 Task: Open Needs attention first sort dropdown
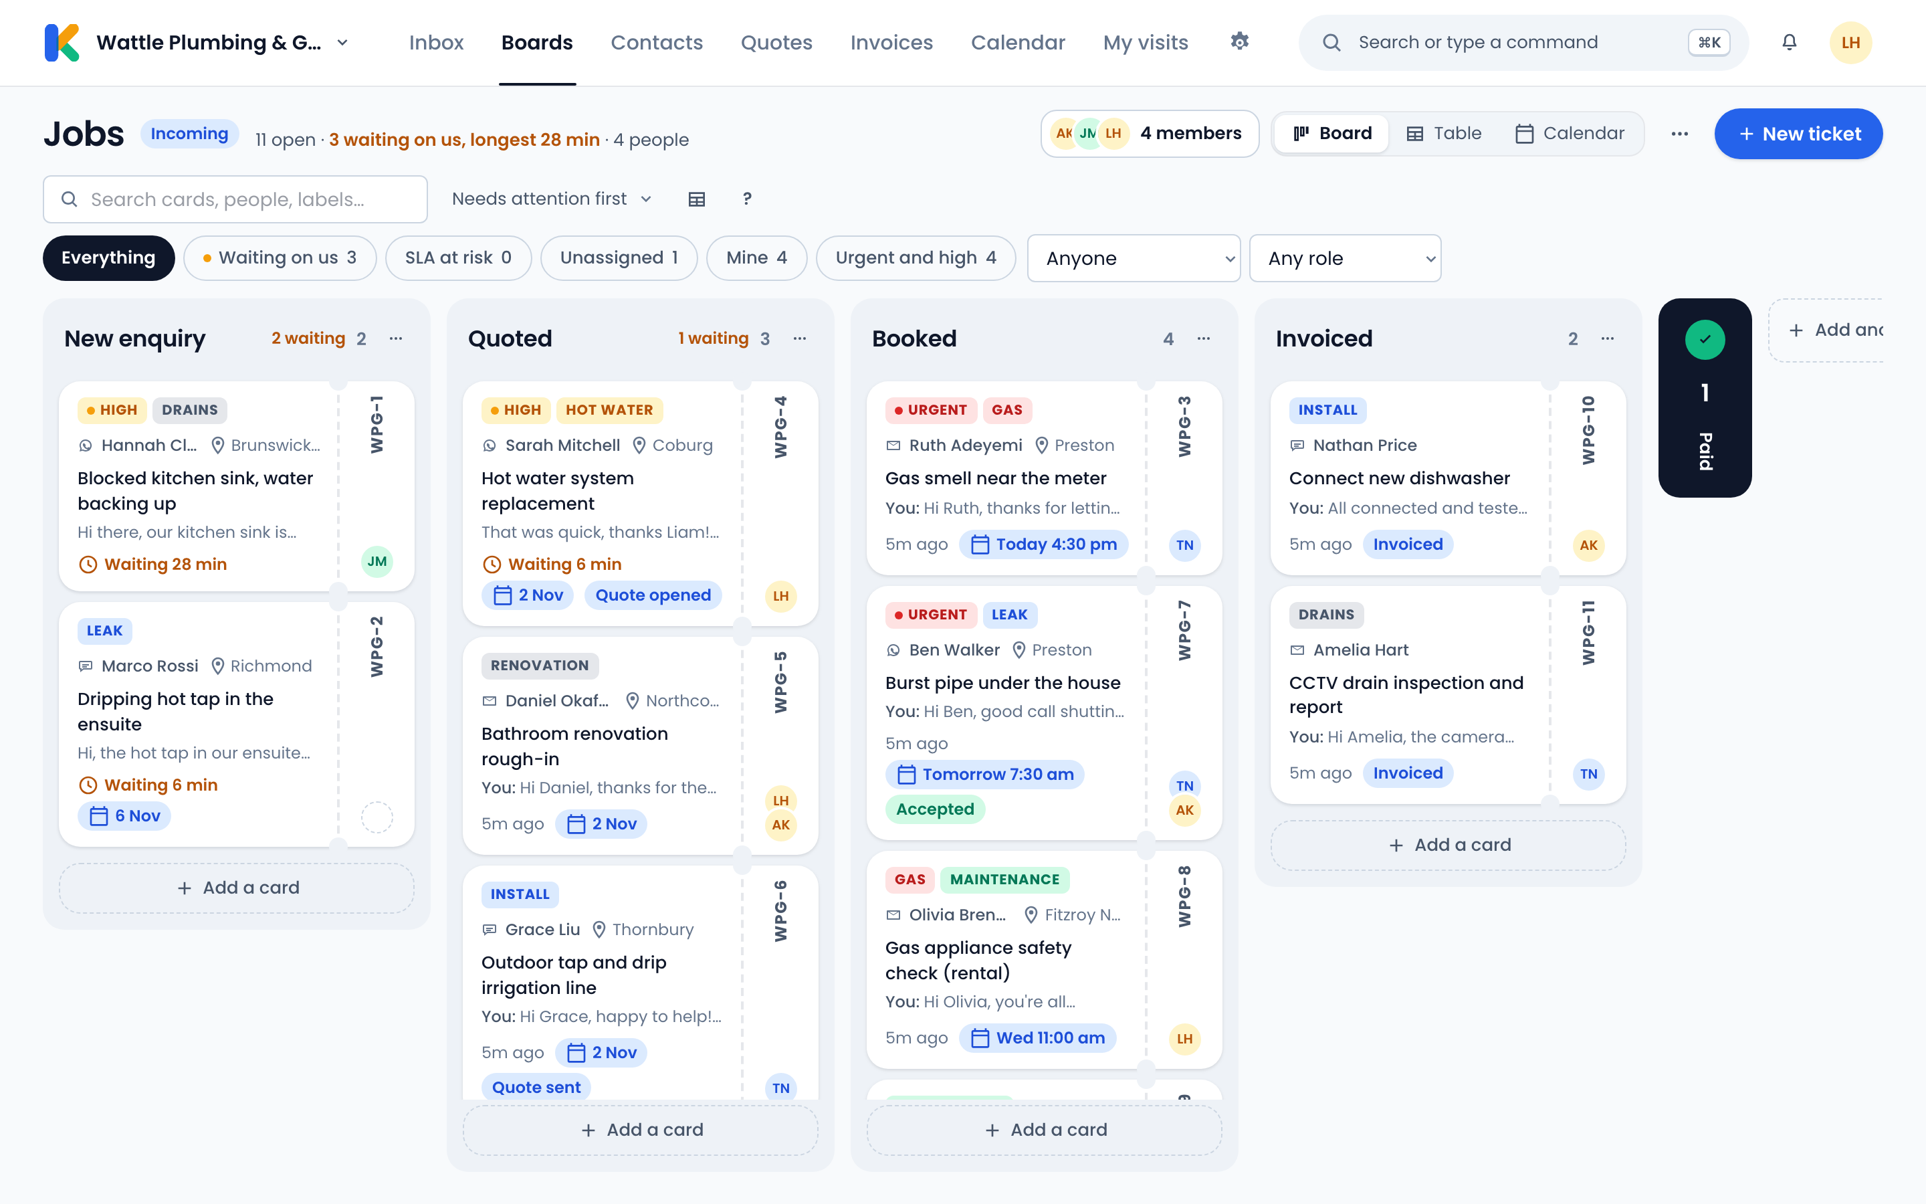(x=552, y=199)
